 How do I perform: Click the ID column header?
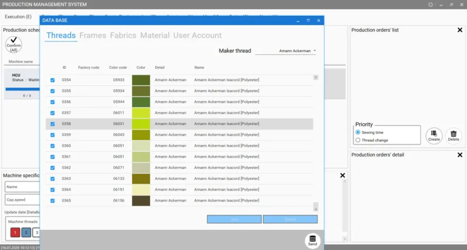point(64,68)
